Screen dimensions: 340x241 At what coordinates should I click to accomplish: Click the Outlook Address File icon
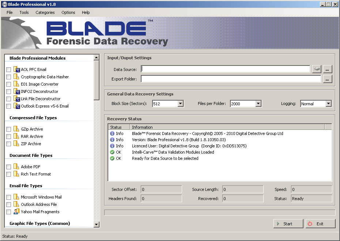pyautogui.click(x=16, y=204)
